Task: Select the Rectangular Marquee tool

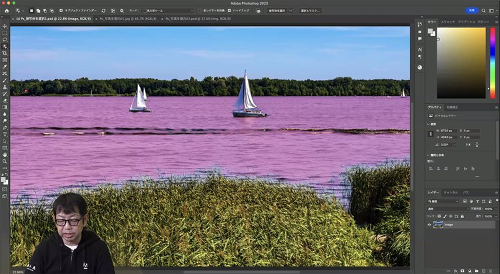Action: [x=5, y=33]
